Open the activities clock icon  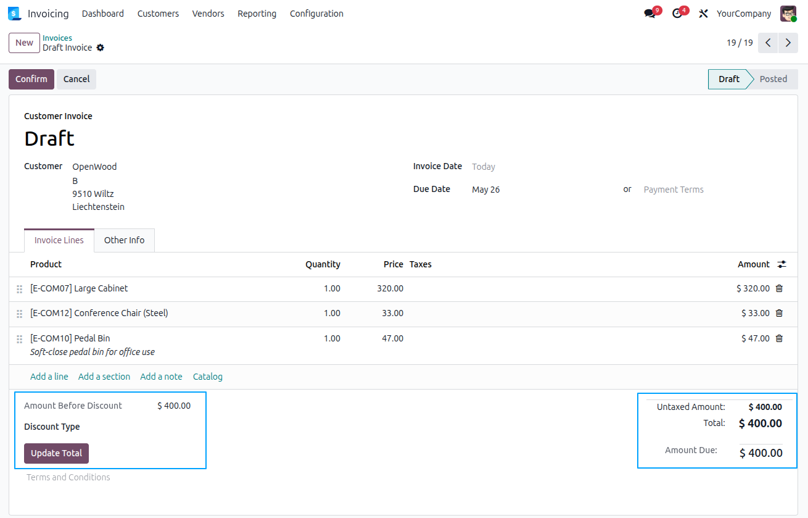pyautogui.click(x=678, y=14)
